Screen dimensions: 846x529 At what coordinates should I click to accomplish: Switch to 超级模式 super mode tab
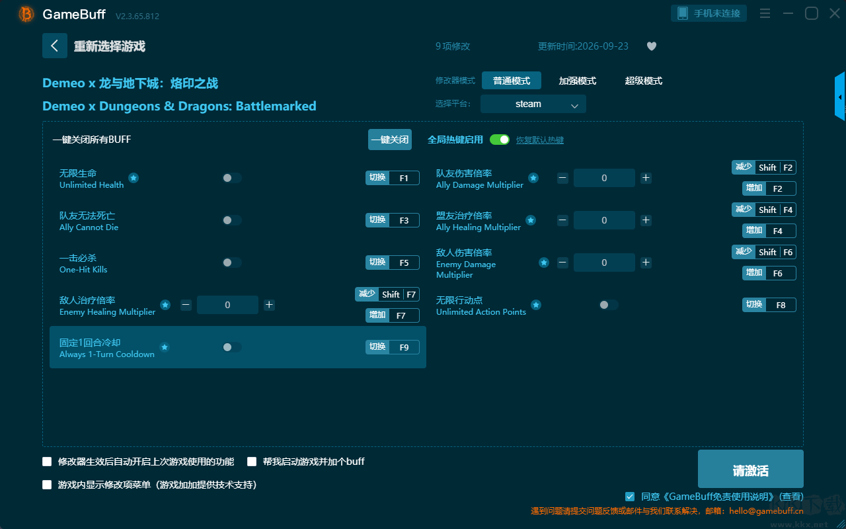[644, 81]
